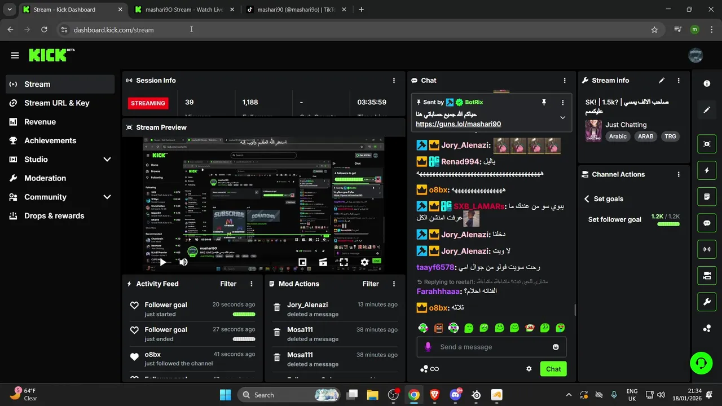Switch to the mashari90 TikTok browser tab
The image size is (722, 406).
pyautogui.click(x=296, y=10)
